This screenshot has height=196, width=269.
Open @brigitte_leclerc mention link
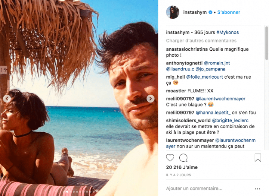230,120
